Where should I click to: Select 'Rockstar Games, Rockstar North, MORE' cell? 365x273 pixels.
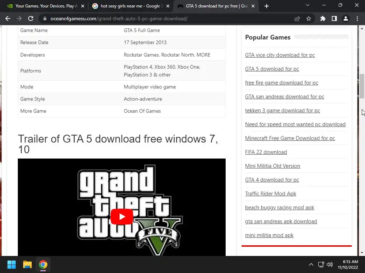(167, 55)
